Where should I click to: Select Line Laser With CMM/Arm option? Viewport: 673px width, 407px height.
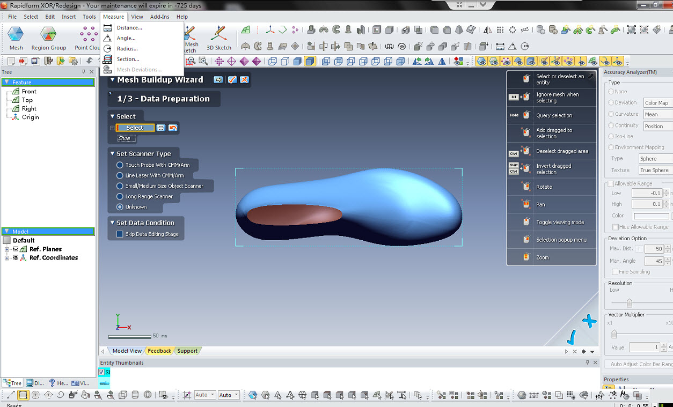(120, 175)
